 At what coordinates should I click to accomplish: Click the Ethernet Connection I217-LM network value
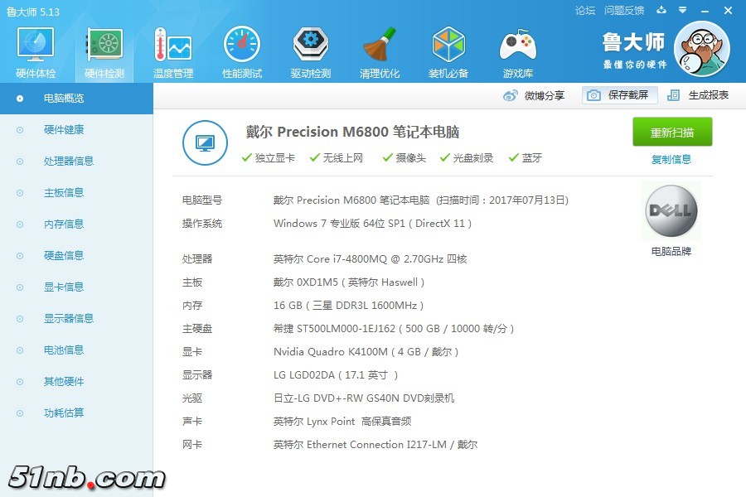click(375, 445)
